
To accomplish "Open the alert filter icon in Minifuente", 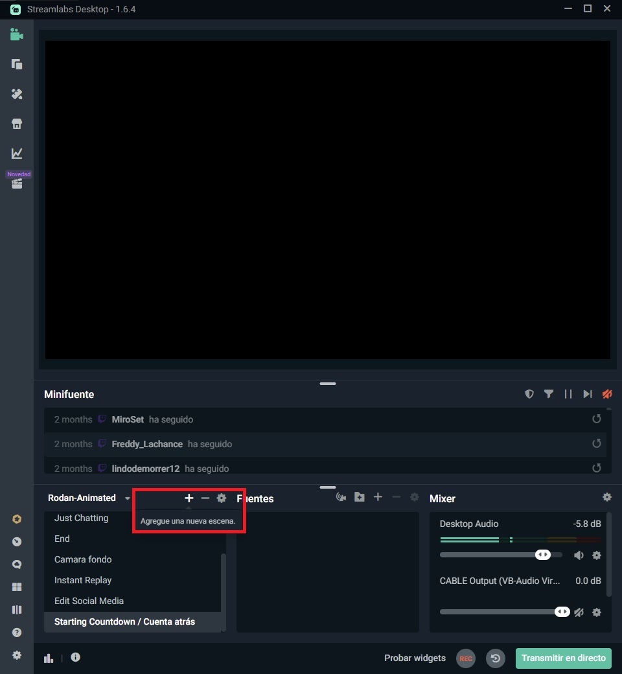I will pos(549,394).
